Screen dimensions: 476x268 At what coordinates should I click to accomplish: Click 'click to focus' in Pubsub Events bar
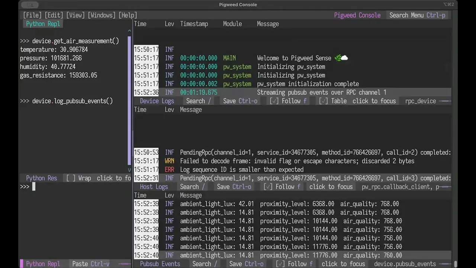tap(343, 264)
